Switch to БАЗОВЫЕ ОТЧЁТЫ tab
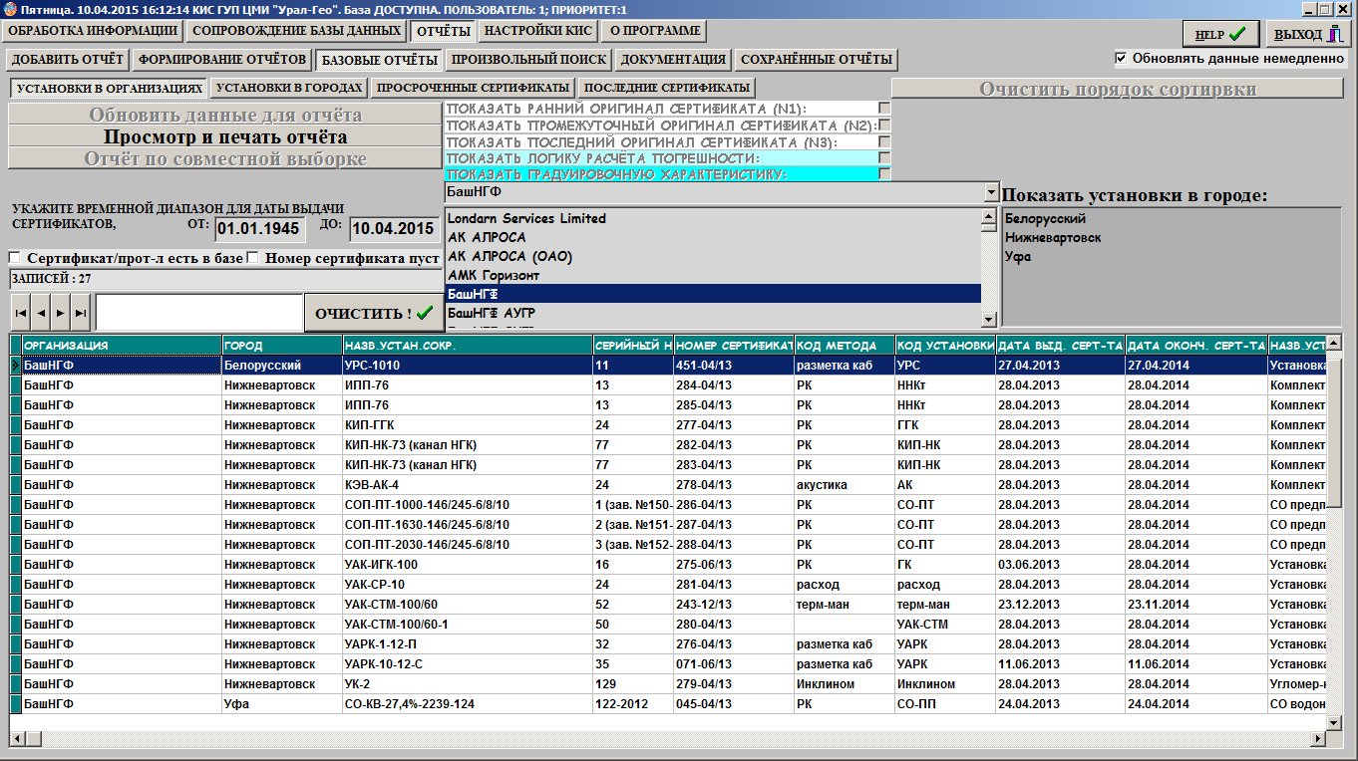 click(378, 60)
